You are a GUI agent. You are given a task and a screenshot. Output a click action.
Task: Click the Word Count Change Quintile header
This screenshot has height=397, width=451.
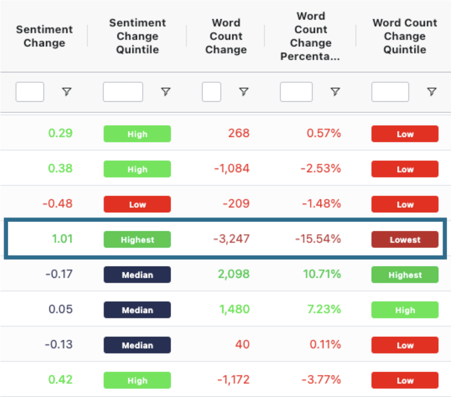point(405,36)
